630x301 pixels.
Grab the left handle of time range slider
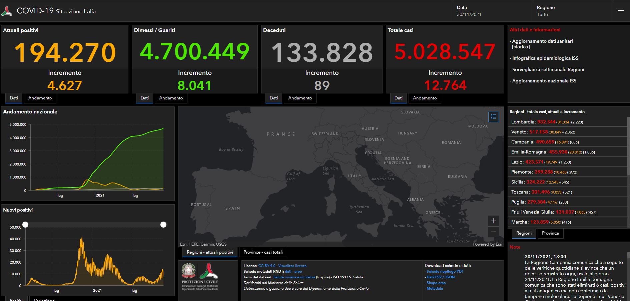[x=25, y=225]
